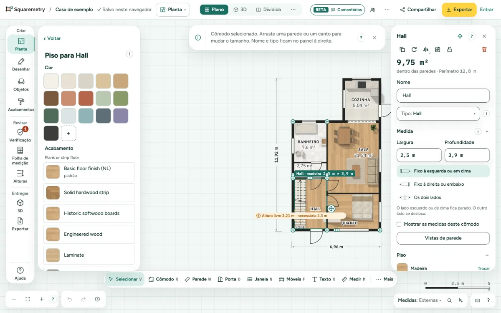Rotate room using the rotate icon
The image size is (501, 313).
414,49
